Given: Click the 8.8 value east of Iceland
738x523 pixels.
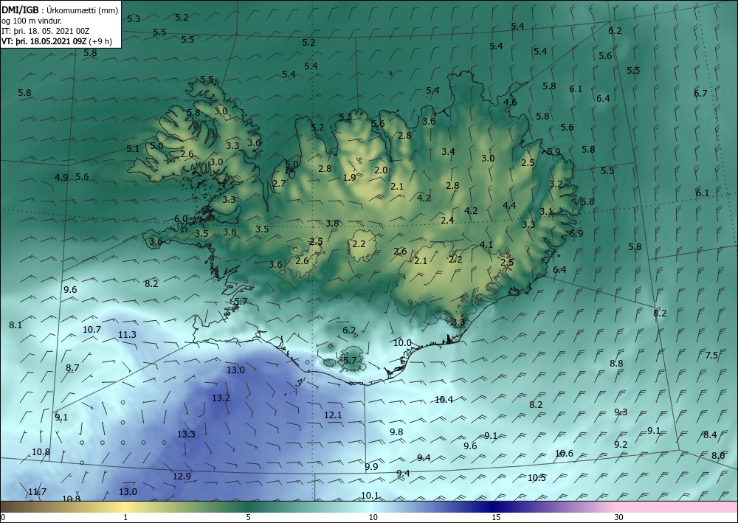Looking at the screenshot, I should pos(616,363).
